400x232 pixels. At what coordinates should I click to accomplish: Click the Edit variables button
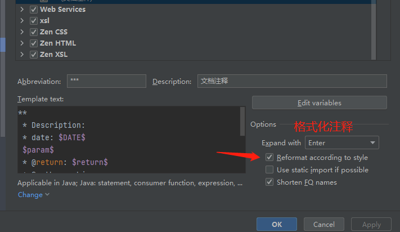[320, 103]
